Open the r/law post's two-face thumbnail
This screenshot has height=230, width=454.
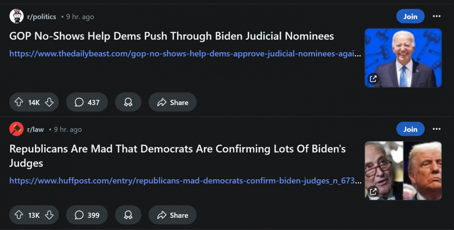(x=403, y=170)
